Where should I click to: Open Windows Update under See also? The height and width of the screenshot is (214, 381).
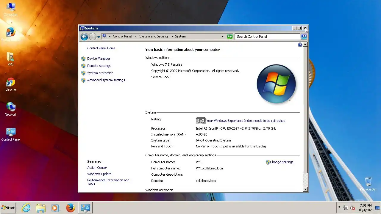coord(99,174)
